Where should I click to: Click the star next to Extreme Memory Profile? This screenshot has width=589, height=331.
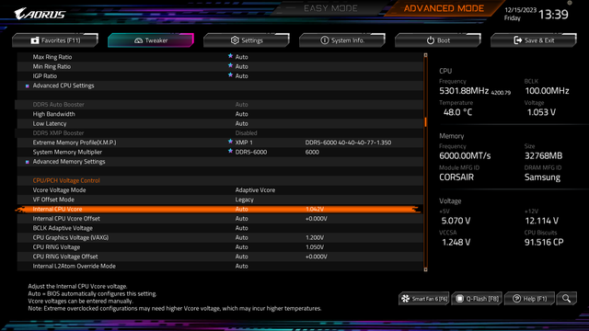[230, 142]
